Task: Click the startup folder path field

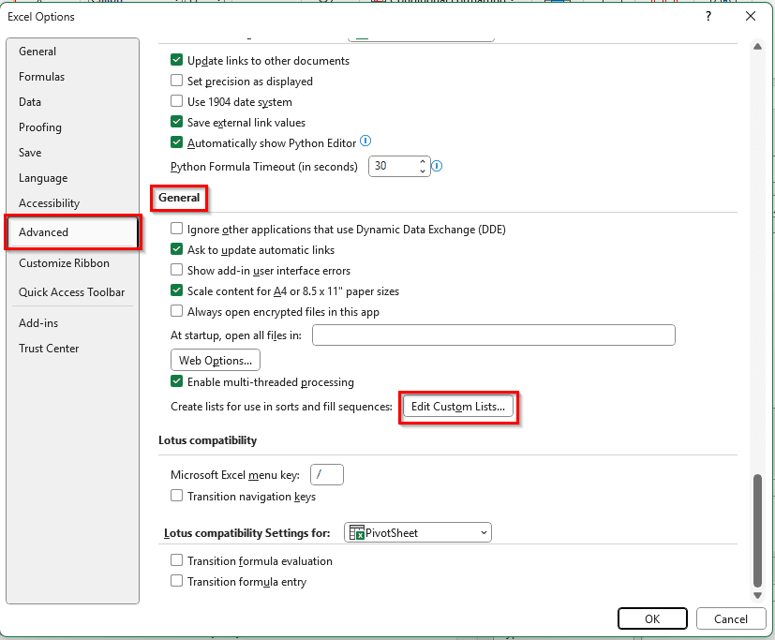Action: [493, 335]
